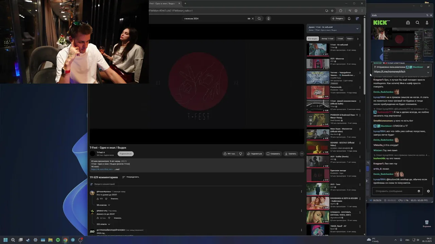Collapse the 'Джем: T-Fest - Не забывай' playlist panel
Image resolution: width=435 pixels, height=244 pixels.
point(357,28)
